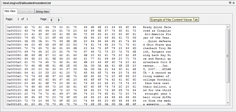Go to the next page with right arrow
Viewport: 236px width, 112px height.
tap(59, 20)
